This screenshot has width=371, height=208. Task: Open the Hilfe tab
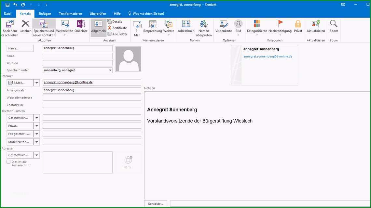click(x=117, y=13)
